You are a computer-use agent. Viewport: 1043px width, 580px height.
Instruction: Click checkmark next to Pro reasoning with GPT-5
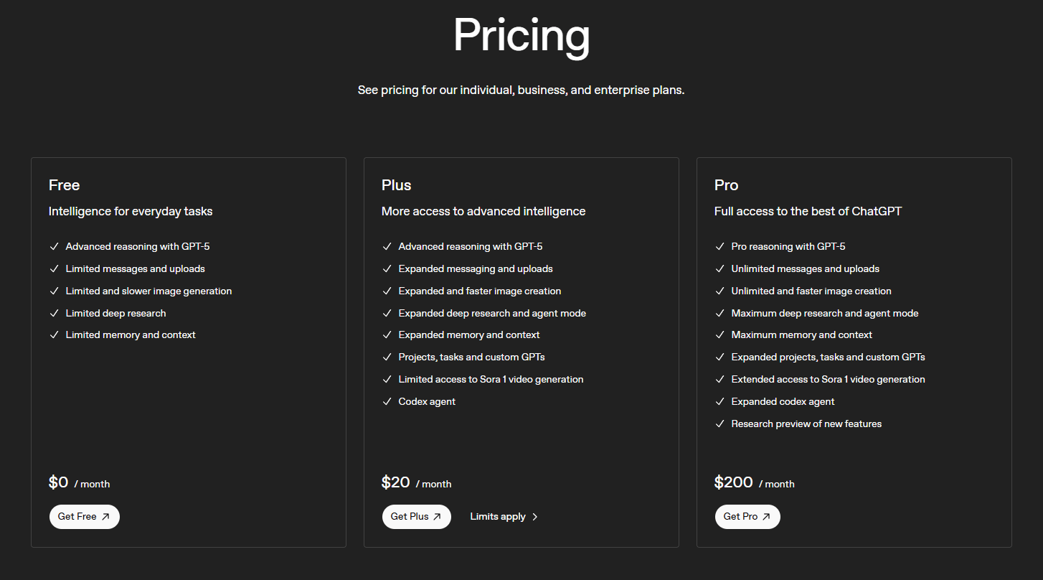click(720, 247)
